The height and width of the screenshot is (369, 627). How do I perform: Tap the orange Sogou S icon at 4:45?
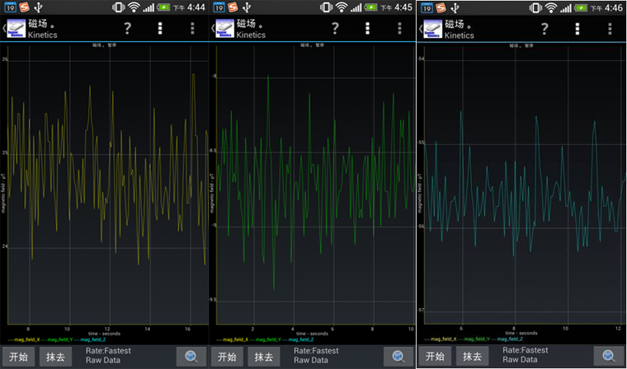coord(233,7)
